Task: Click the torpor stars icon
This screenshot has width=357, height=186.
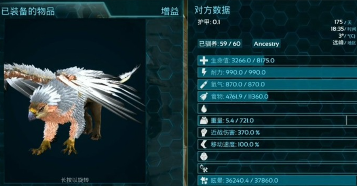Action: 204,181
